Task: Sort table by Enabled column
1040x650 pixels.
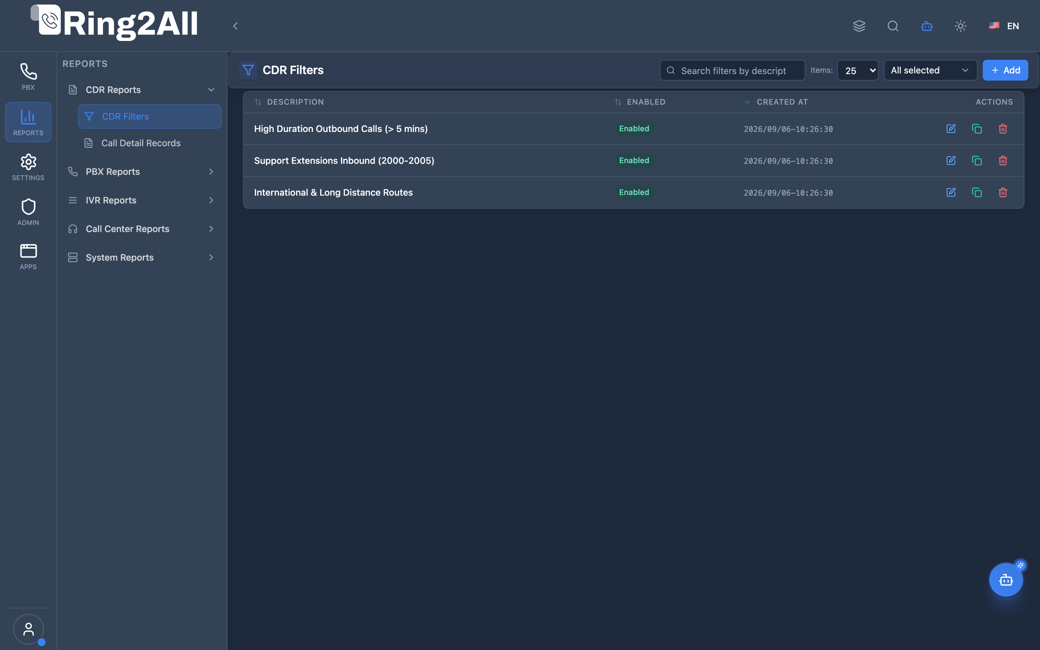Action: pos(640,102)
